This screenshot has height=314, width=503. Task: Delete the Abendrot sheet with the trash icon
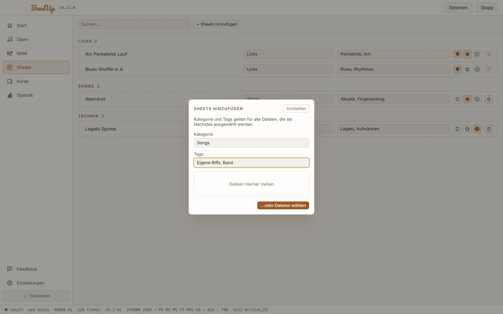click(x=489, y=99)
